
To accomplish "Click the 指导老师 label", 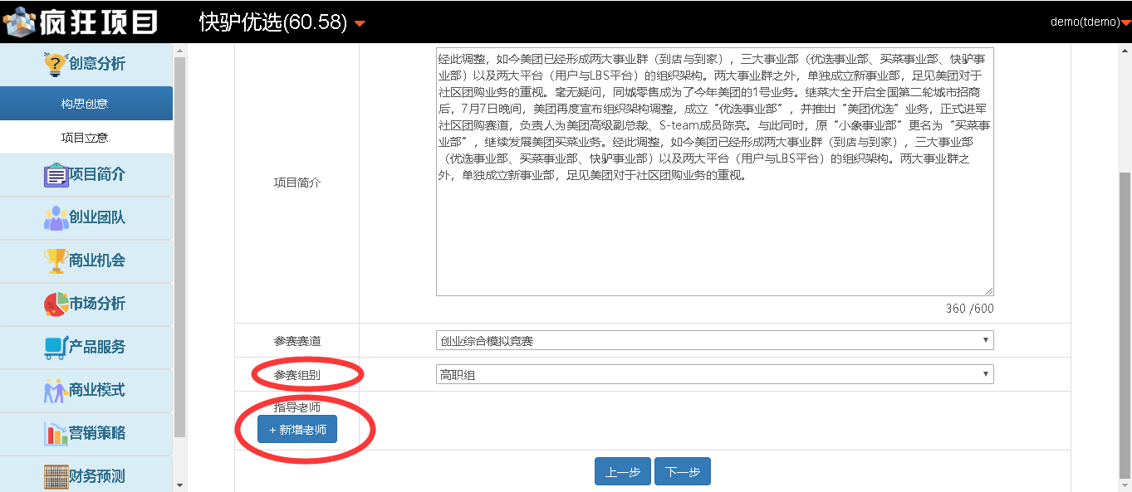I will click(x=296, y=407).
